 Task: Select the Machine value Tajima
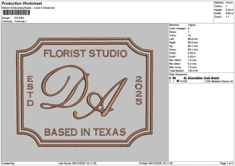coord(192,25)
